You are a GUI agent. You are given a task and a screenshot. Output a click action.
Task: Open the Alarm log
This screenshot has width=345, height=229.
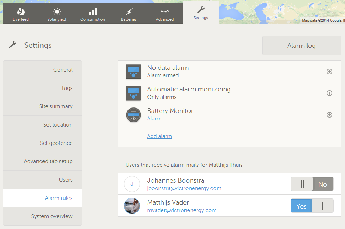pyautogui.click(x=301, y=46)
